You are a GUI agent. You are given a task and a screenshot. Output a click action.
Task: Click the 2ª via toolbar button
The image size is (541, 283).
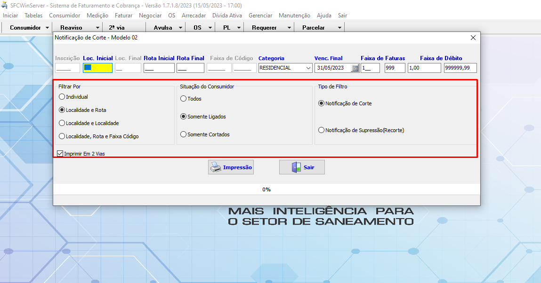point(117,28)
